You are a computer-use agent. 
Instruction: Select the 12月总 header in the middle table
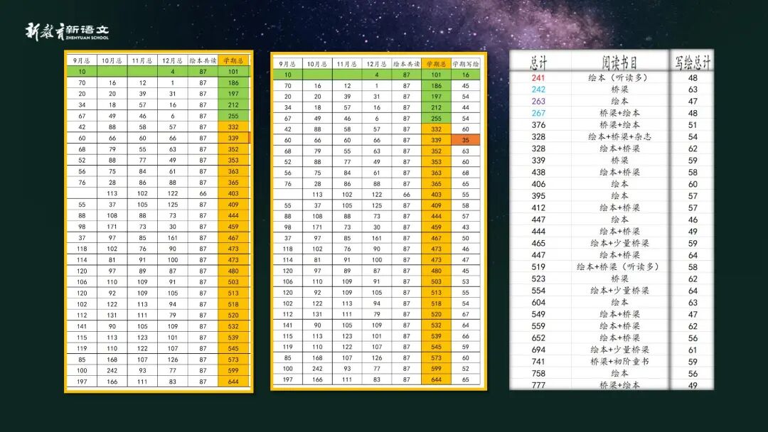376,63
